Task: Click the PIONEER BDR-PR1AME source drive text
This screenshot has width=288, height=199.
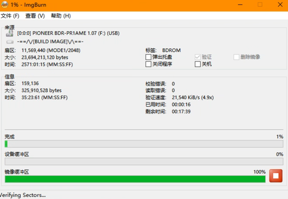Action: (x=68, y=33)
